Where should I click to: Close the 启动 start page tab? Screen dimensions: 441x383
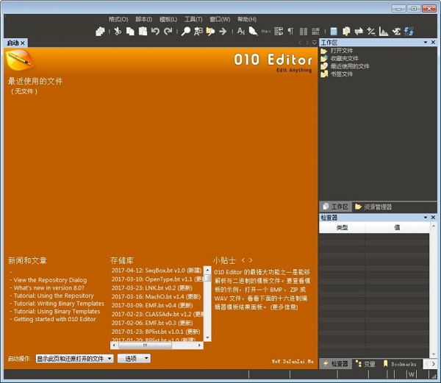click(x=23, y=43)
